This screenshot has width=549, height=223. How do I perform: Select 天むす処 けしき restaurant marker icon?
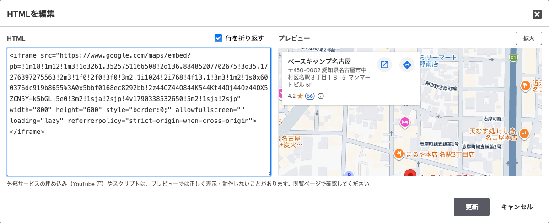(524, 134)
